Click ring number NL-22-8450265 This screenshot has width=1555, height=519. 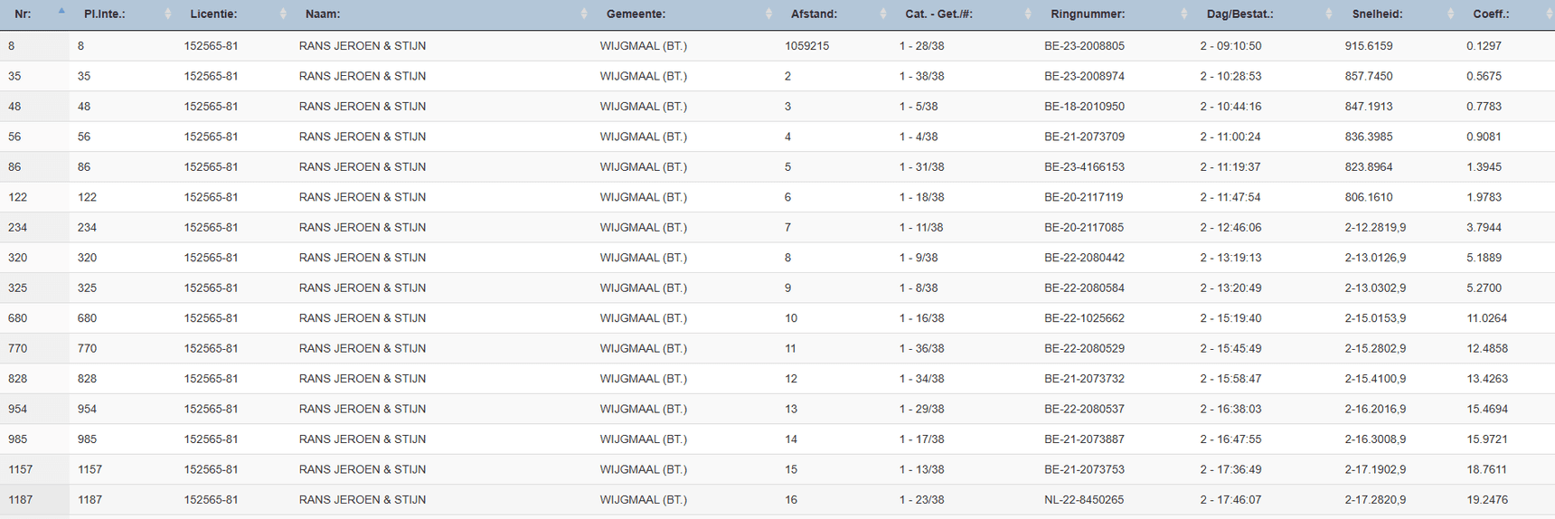click(x=1084, y=500)
